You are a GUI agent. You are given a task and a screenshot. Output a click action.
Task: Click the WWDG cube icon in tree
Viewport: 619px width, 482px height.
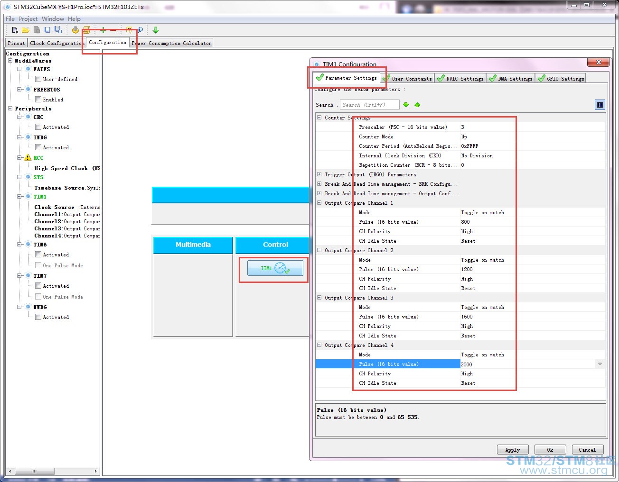click(x=28, y=307)
